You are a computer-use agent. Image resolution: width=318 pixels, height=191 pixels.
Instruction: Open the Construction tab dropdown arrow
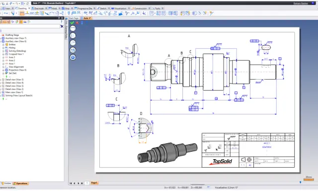coord(150,8)
